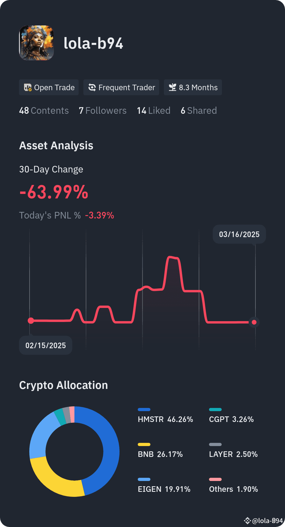The width and height of the screenshot is (285, 527).
Task: Expand the 03/16/2025 date tooltip
Action: tap(239, 234)
